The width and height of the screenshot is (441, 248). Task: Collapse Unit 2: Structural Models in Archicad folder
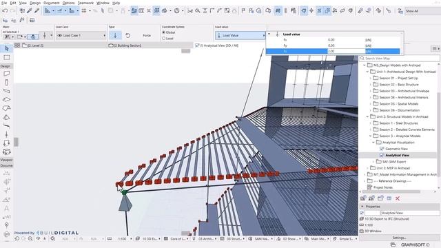(367, 116)
